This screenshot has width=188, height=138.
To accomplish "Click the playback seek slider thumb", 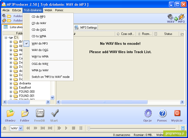I will tap(89, 128).
